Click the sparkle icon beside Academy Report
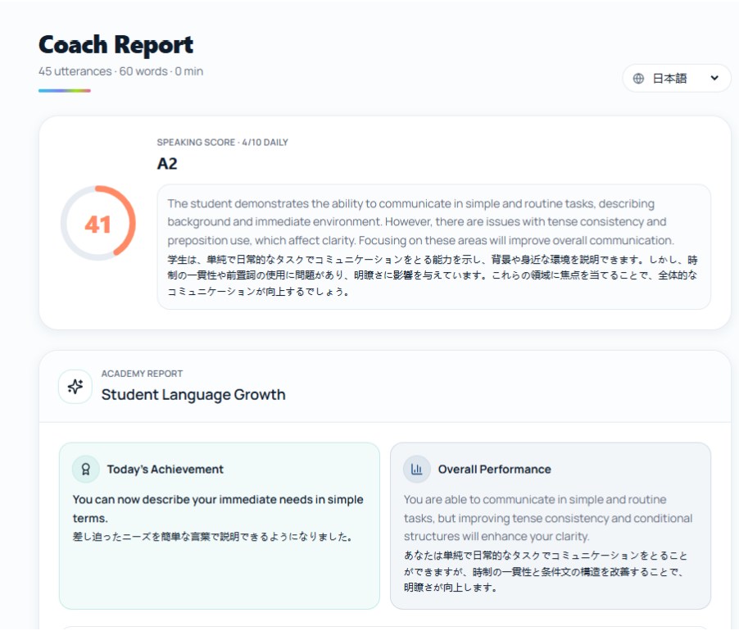The image size is (739, 640). [x=75, y=387]
